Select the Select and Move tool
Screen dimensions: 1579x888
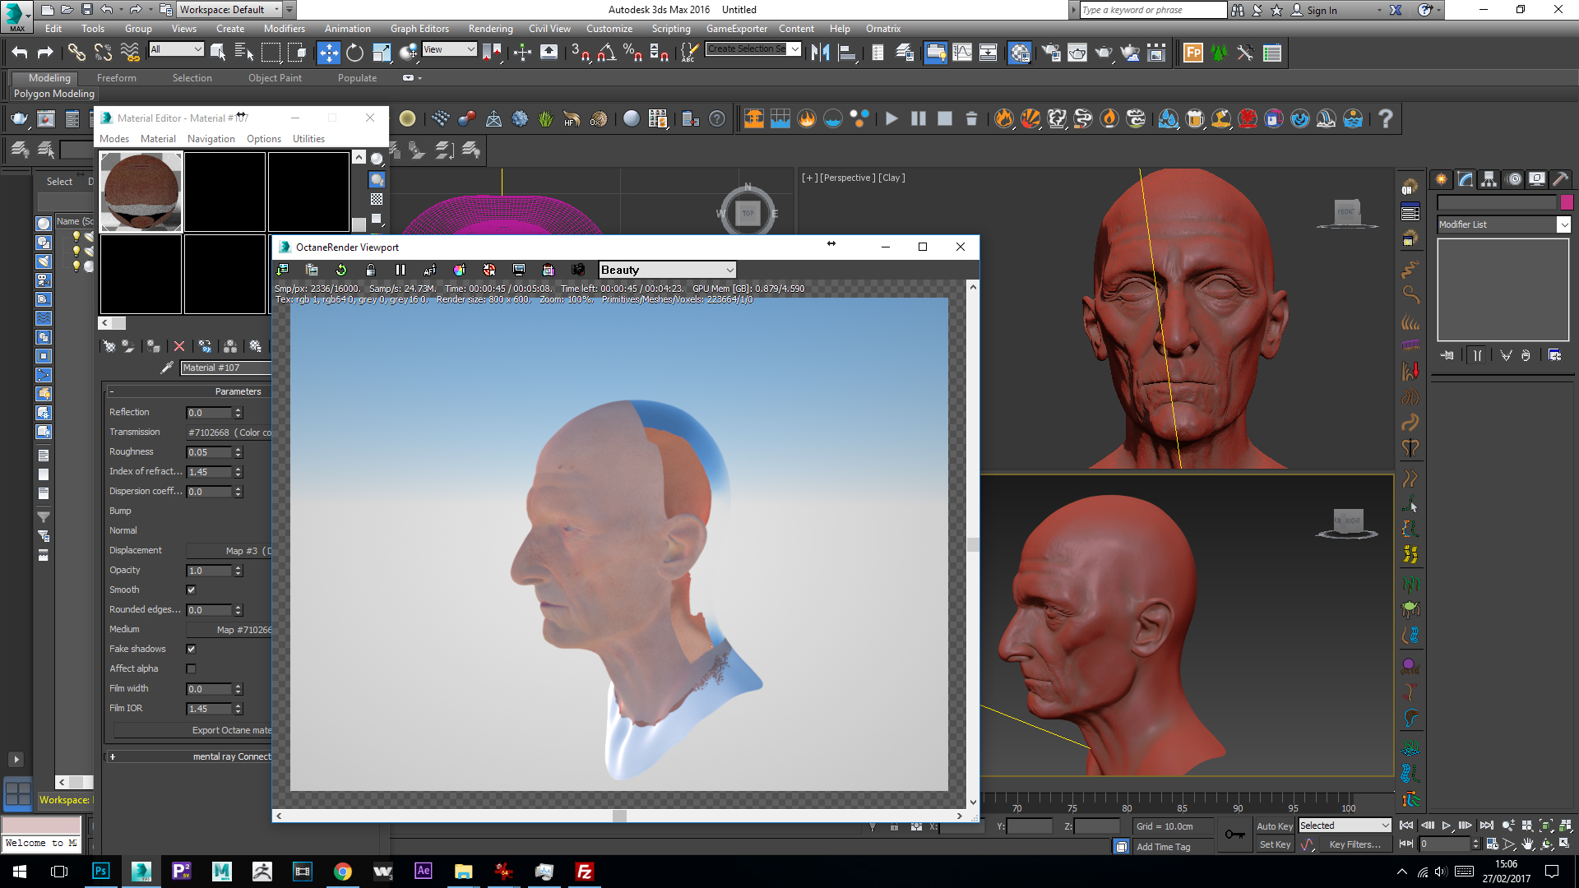click(328, 53)
